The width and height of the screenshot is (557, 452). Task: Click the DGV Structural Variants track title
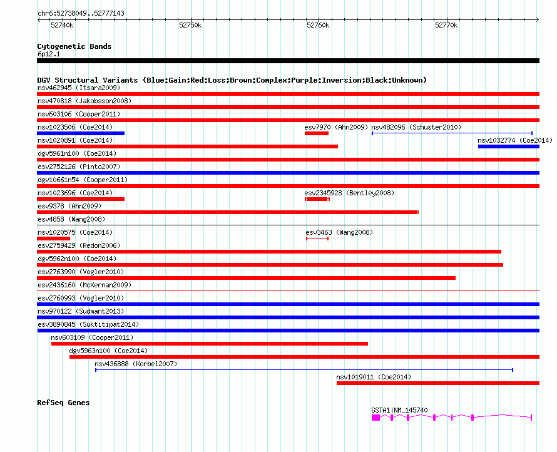point(232,80)
